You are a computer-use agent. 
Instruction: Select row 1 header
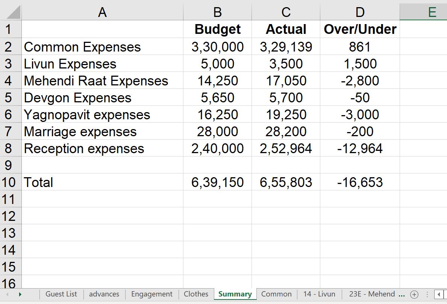click(11, 29)
